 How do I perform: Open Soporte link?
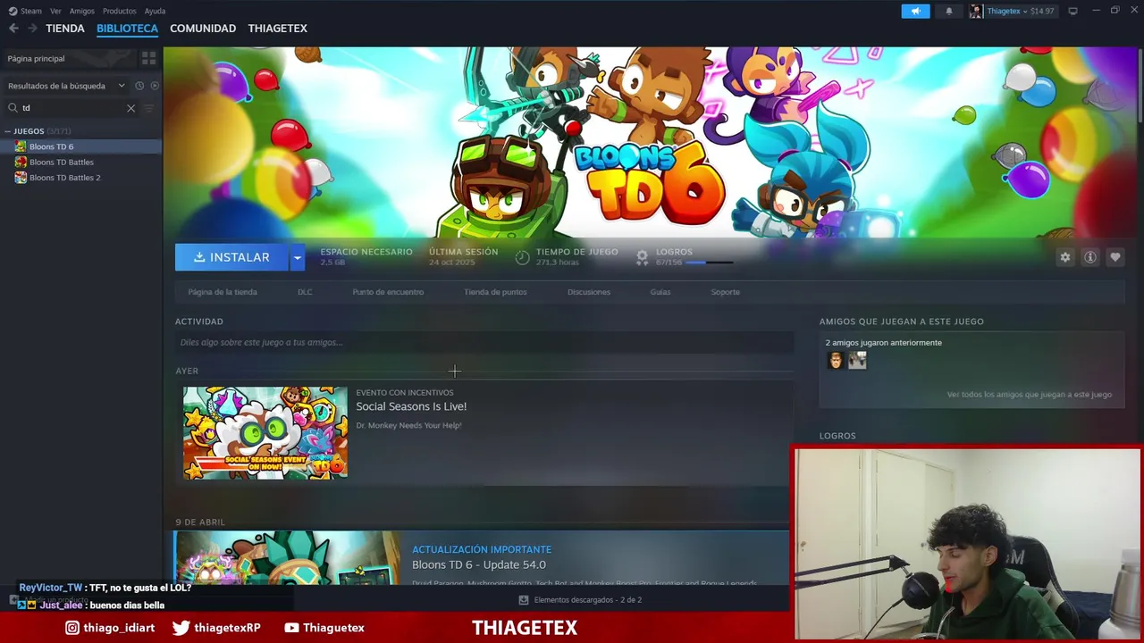(725, 292)
